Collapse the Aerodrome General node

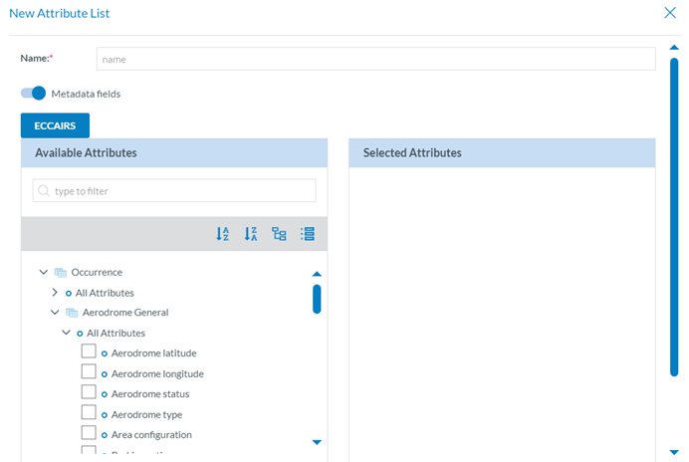(55, 313)
